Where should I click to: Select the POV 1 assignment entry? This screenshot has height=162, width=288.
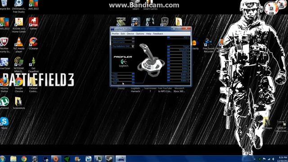coord(178,37)
